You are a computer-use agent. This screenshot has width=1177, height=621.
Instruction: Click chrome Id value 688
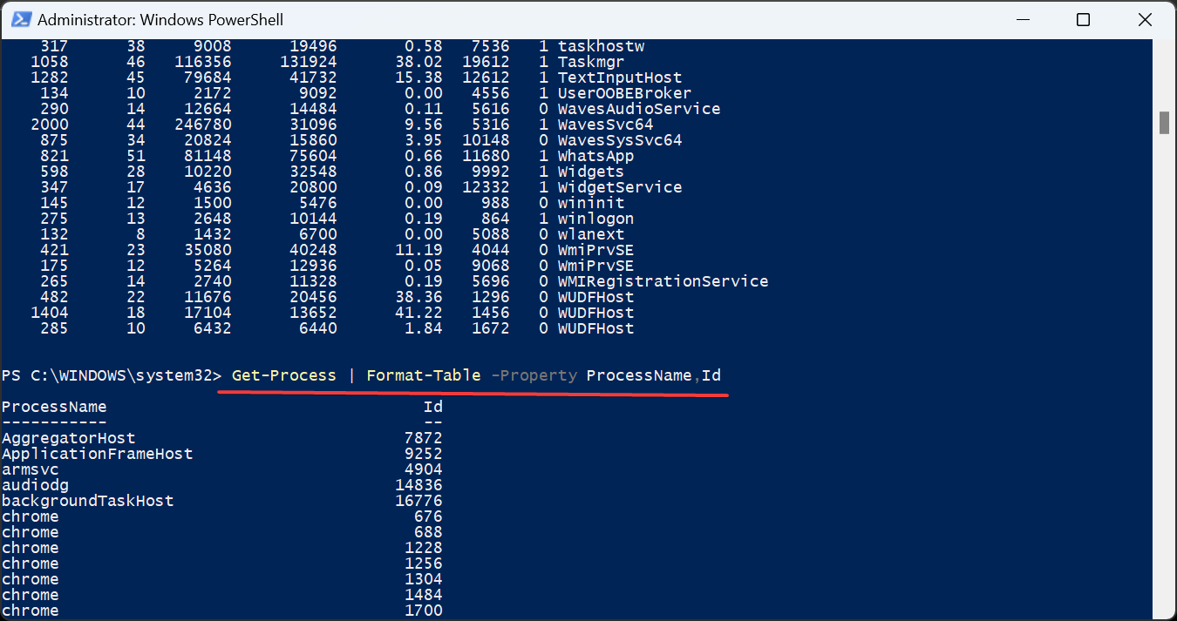click(429, 532)
